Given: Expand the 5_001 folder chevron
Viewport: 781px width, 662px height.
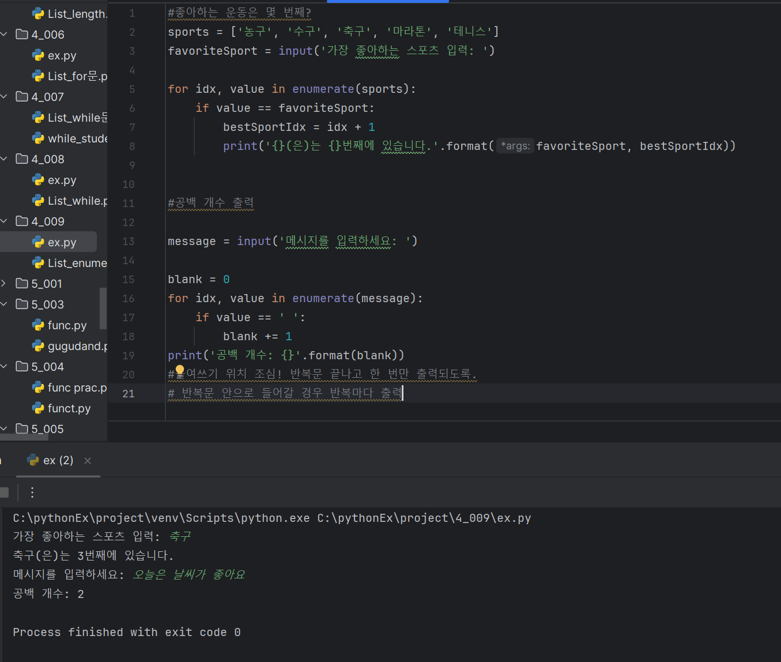Looking at the screenshot, I should [3, 284].
